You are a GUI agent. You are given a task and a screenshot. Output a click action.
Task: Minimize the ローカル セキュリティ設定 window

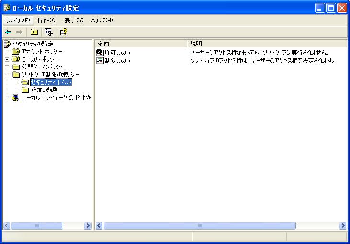click(320, 8)
